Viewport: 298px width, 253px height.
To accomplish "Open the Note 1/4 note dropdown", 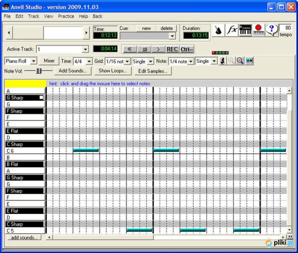I will tap(191, 61).
